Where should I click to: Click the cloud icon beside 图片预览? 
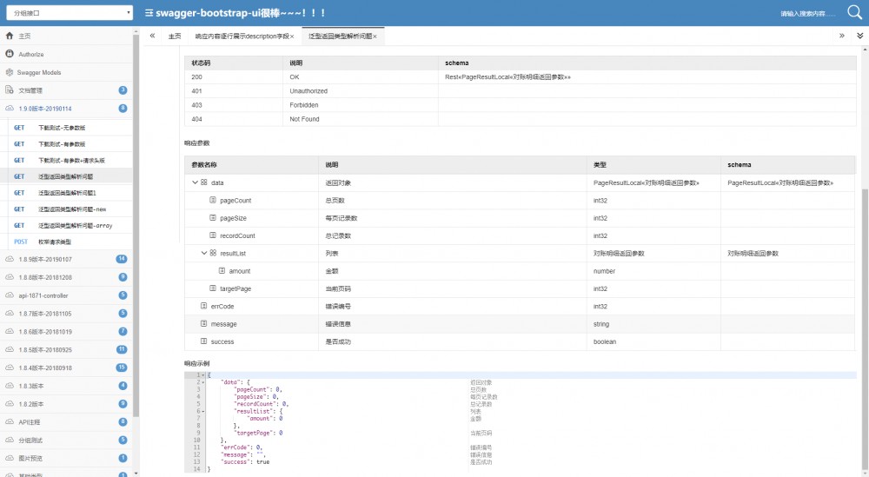point(10,458)
